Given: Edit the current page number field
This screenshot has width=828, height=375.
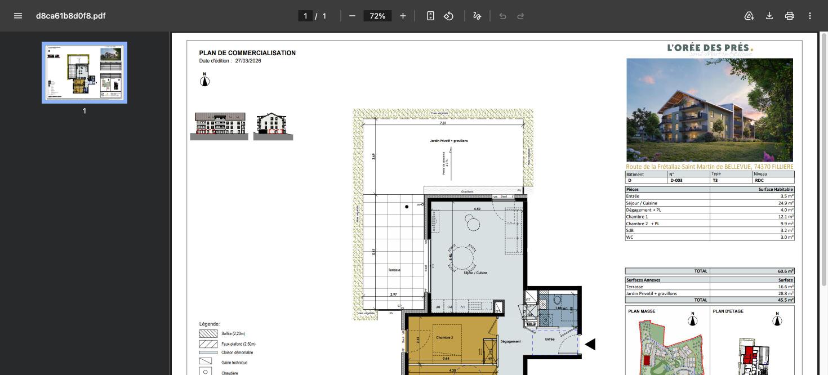Looking at the screenshot, I should click(305, 16).
